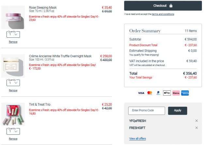This screenshot has width=212, height=145.
Task: Open the Rose Sleeping Mask product image
Action: point(13,17)
